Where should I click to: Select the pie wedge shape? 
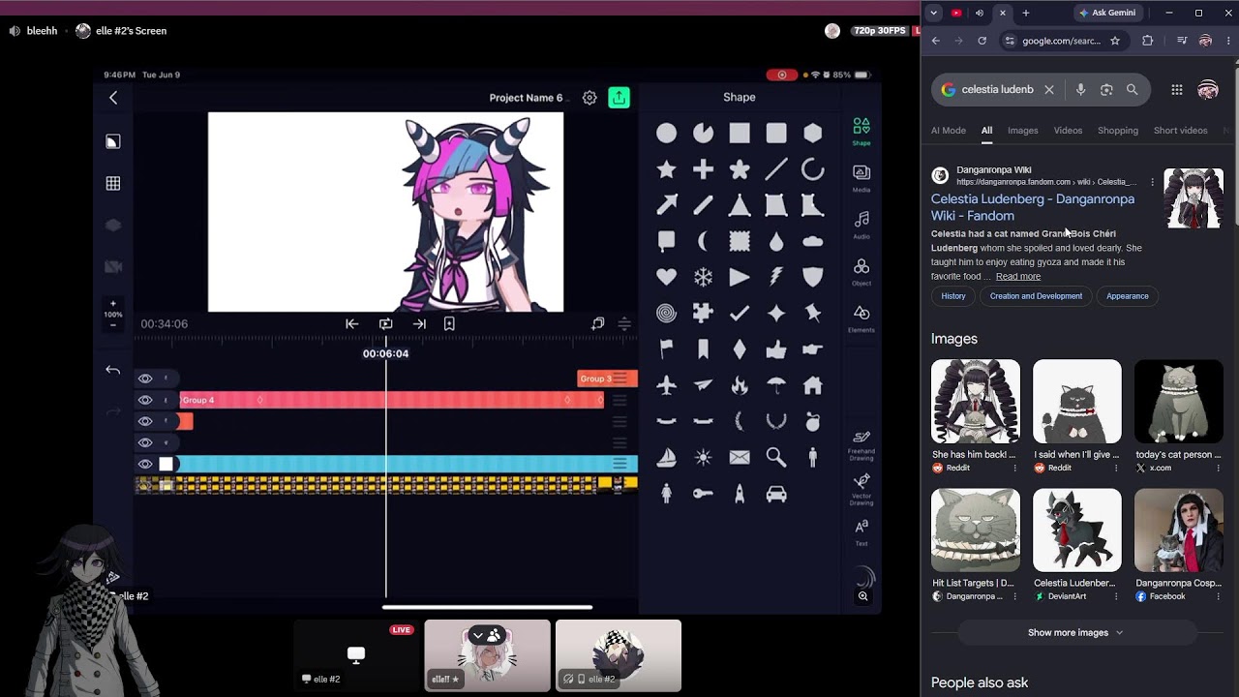click(x=703, y=134)
